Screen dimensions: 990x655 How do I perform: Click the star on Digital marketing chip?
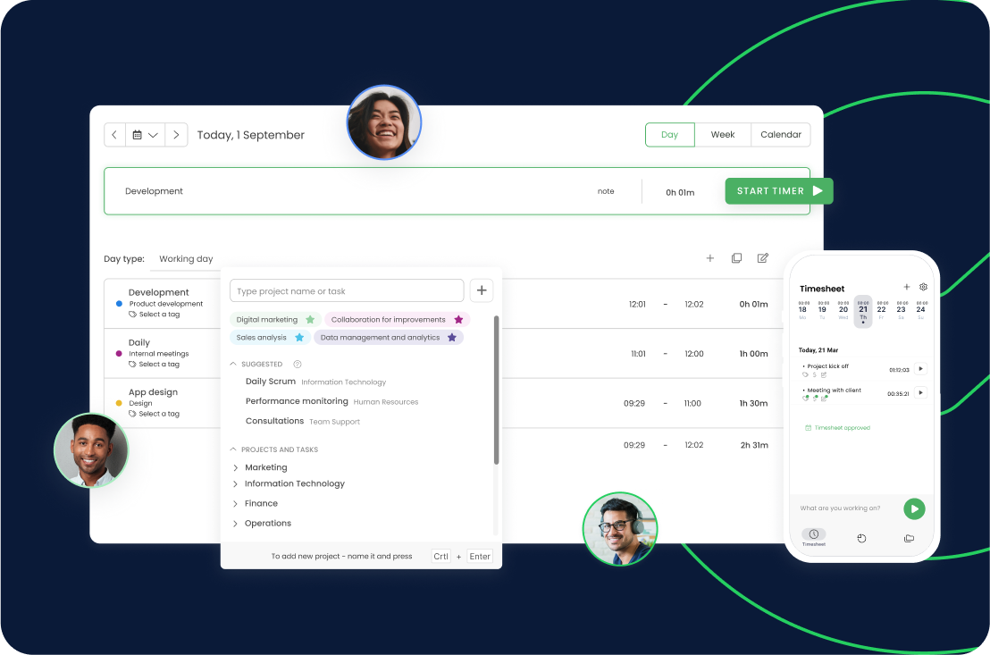(x=310, y=320)
